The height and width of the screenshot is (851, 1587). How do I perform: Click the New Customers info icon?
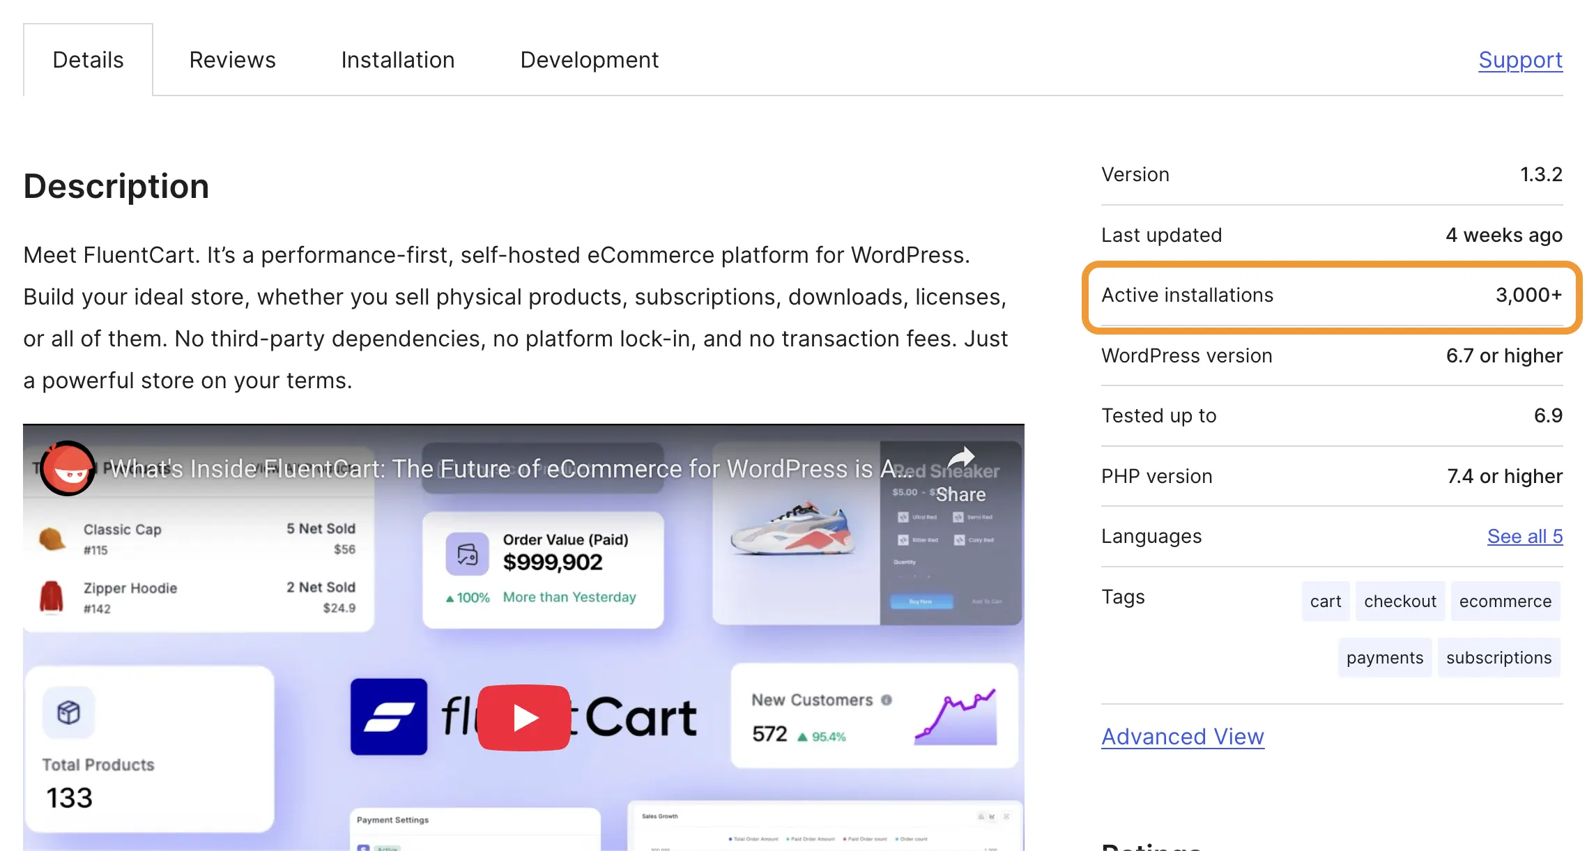(886, 700)
